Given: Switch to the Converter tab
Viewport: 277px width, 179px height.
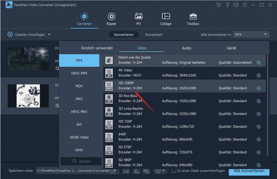Looking at the screenshot, I should tap(84, 19).
